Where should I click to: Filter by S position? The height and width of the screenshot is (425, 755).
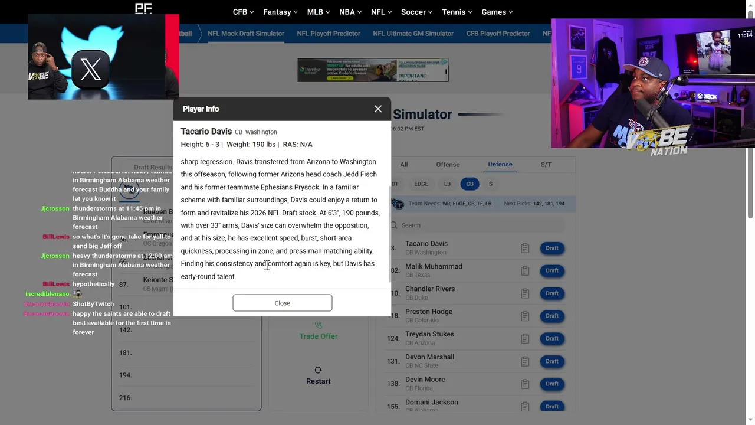point(490,184)
